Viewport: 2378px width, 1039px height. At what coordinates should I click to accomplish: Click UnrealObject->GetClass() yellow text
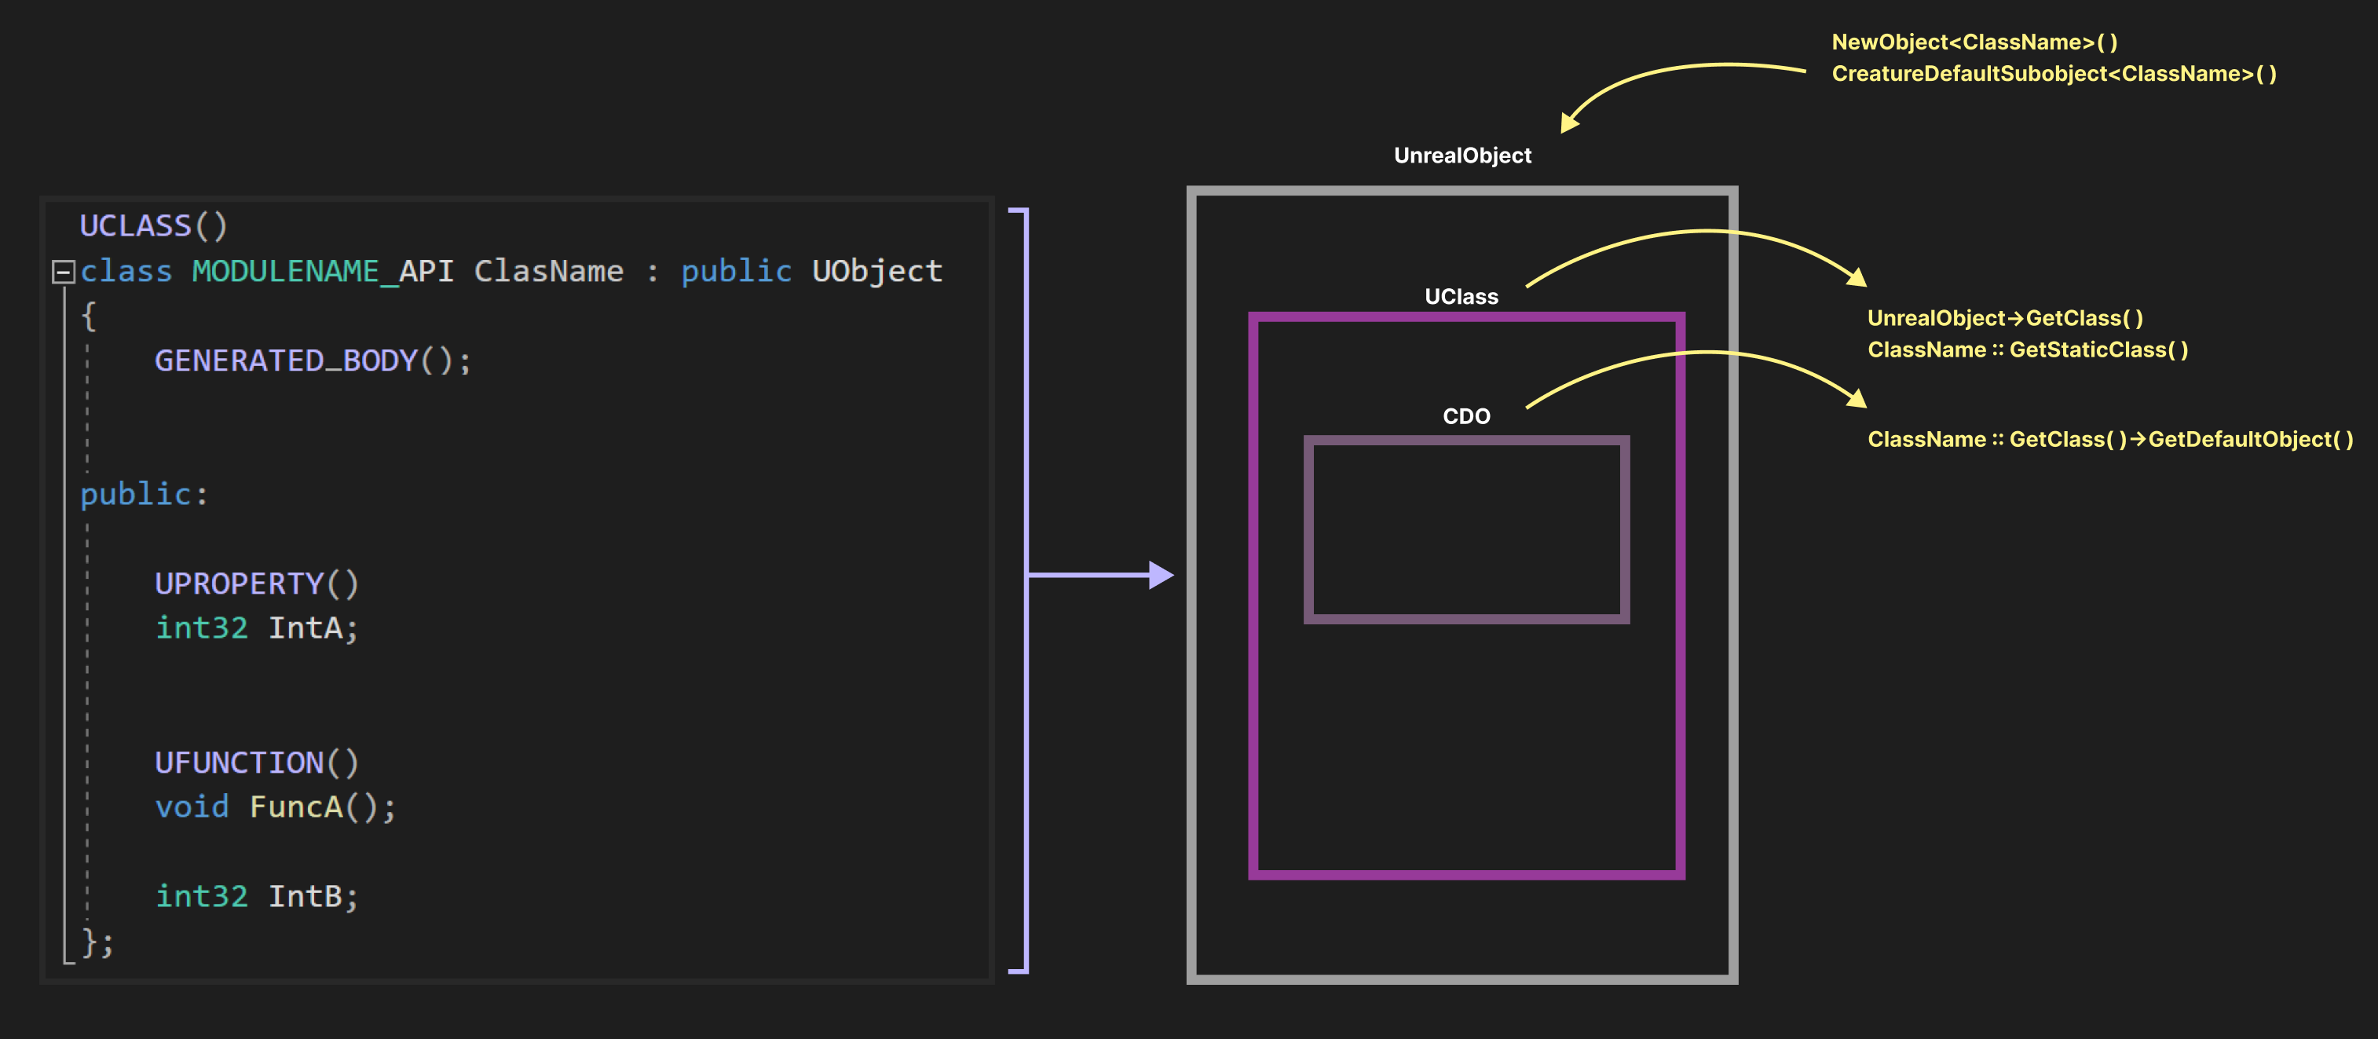[x=2004, y=318]
